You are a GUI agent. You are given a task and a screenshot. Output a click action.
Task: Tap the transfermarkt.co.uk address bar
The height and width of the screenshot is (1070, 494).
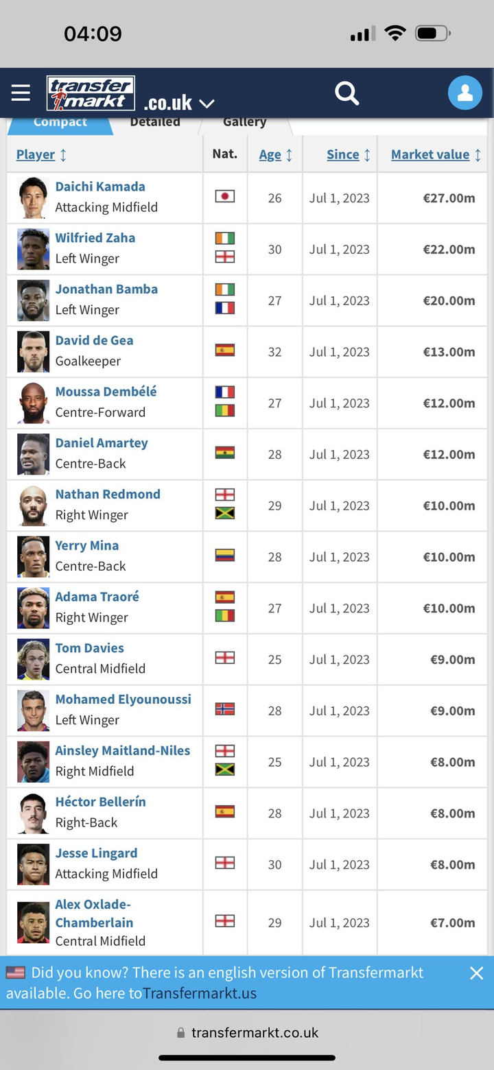[247, 1032]
